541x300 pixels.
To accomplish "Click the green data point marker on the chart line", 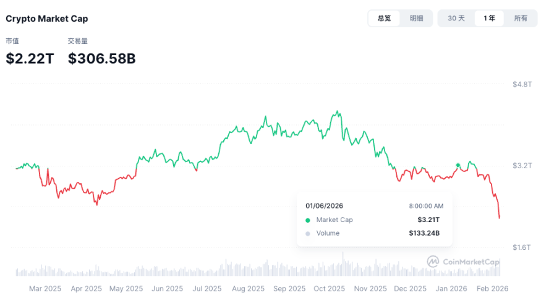I will (x=458, y=165).
